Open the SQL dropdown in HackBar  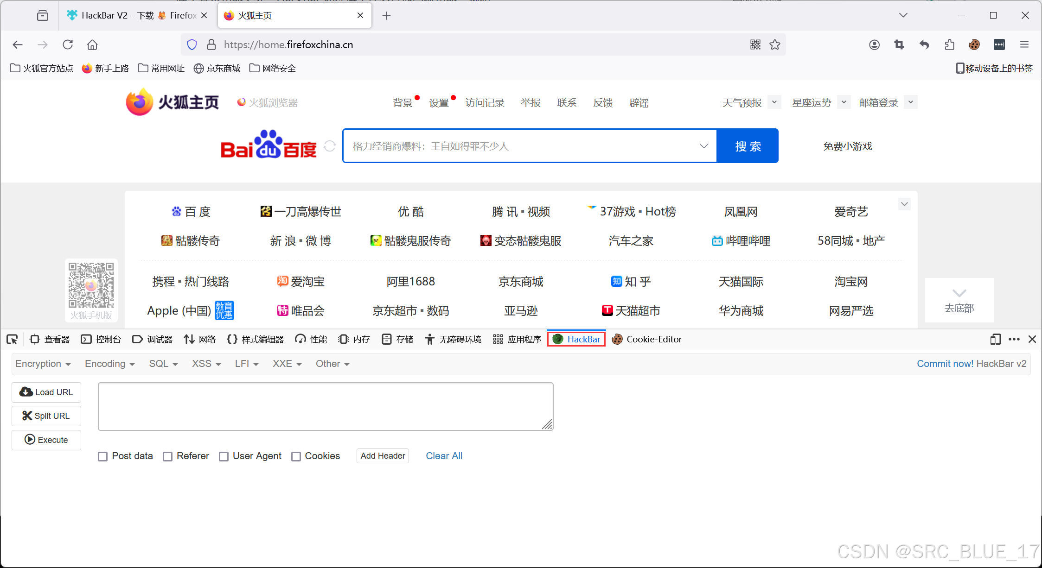pos(163,364)
